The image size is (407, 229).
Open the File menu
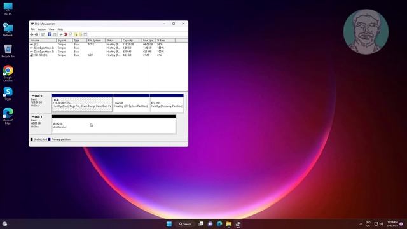point(32,29)
